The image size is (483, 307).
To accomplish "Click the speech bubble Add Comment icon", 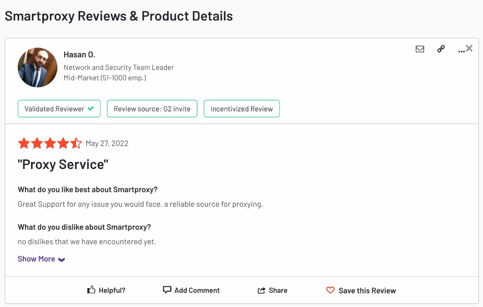I will pos(167,290).
